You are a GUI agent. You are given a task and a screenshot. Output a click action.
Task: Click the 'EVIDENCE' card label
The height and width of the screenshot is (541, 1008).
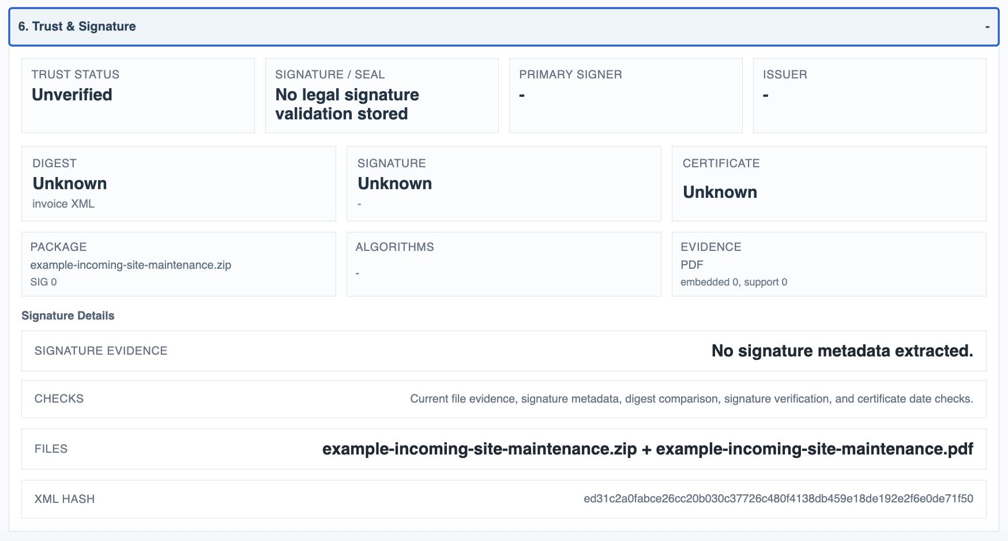point(710,247)
